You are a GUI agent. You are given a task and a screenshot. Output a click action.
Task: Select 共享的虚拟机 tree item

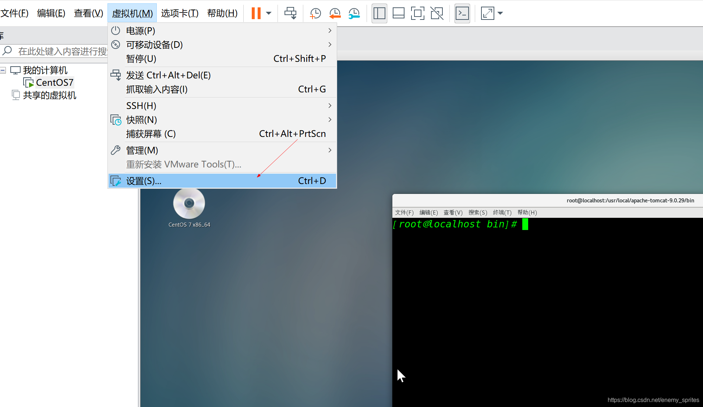click(49, 95)
